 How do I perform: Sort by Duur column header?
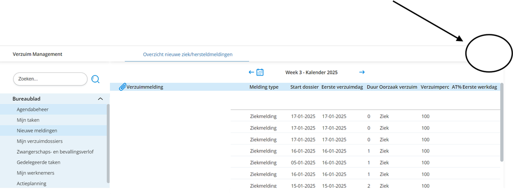372,87
